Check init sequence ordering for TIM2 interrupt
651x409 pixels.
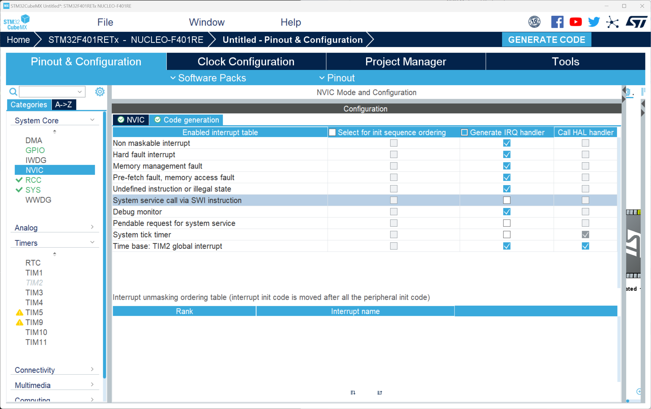pyautogui.click(x=394, y=246)
